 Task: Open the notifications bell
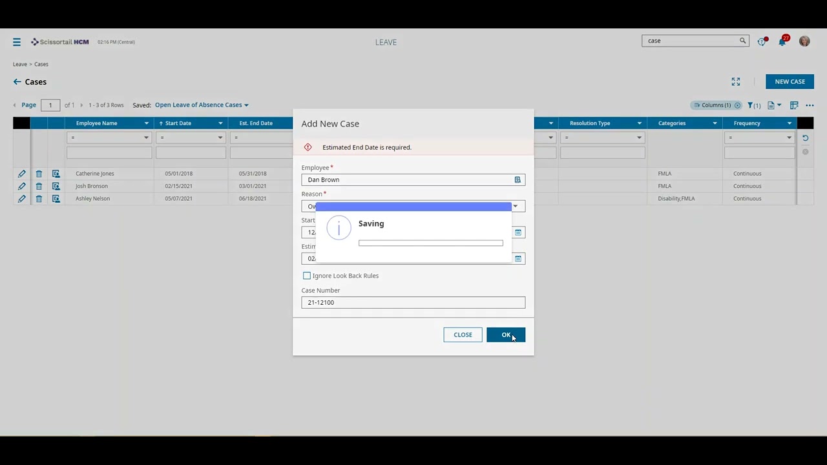[782, 41]
